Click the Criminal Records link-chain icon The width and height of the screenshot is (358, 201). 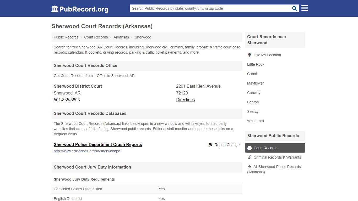[249, 157]
